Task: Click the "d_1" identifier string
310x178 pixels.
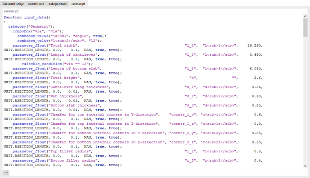Action: [x=190, y=87]
